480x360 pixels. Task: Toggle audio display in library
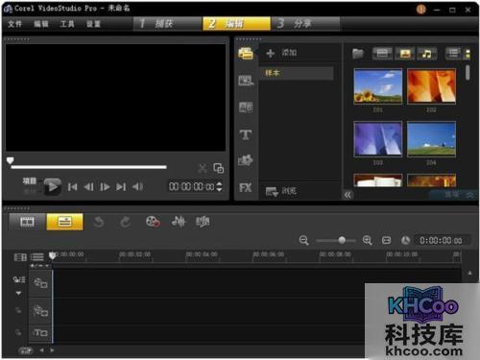pyautogui.click(x=427, y=53)
